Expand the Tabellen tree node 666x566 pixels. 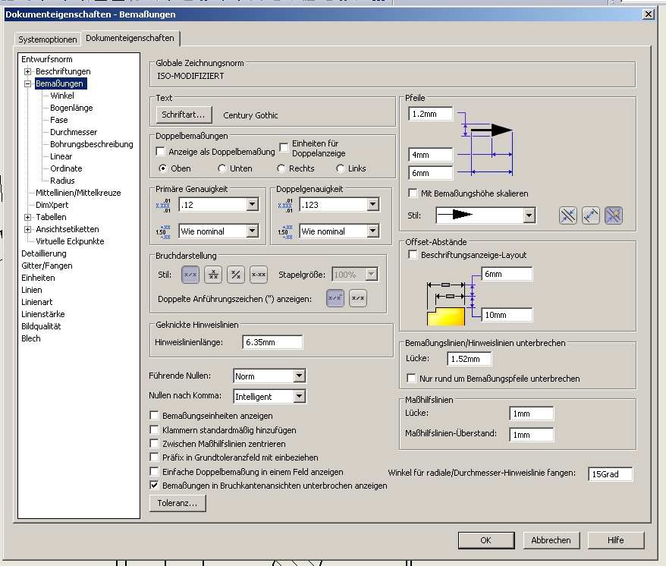(x=27, y=217)
